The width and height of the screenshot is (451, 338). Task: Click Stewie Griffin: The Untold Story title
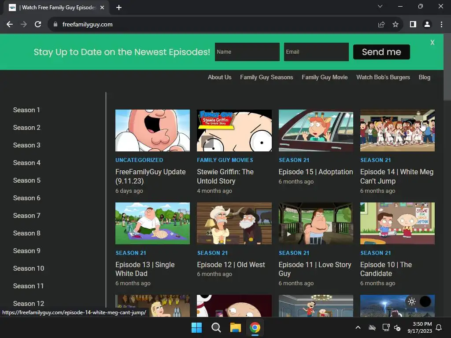225,176
